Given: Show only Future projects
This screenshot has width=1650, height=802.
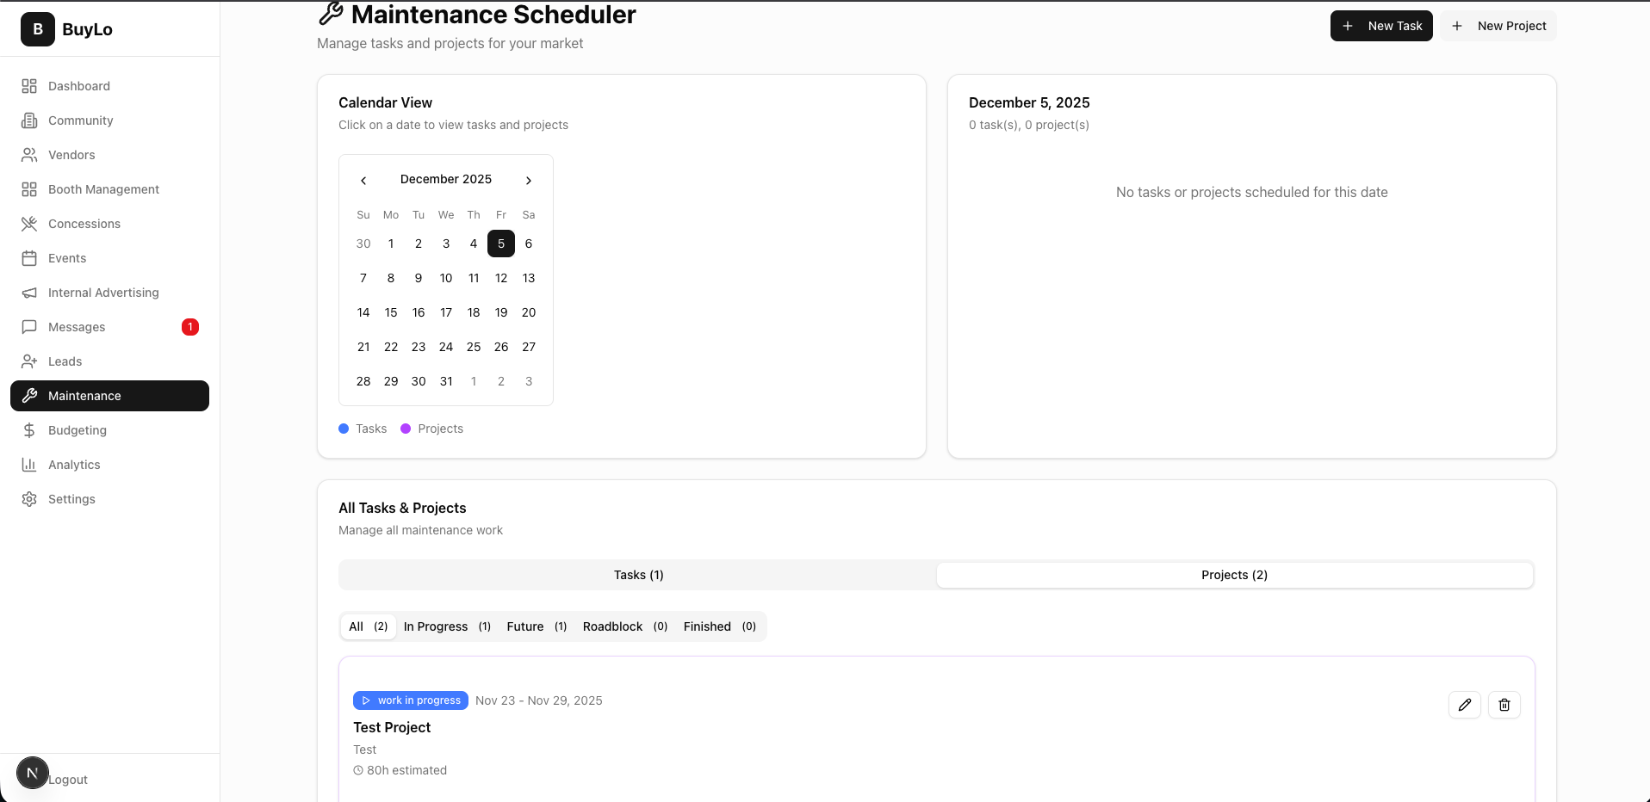Looking at the screenshot, I should (536, 626).
